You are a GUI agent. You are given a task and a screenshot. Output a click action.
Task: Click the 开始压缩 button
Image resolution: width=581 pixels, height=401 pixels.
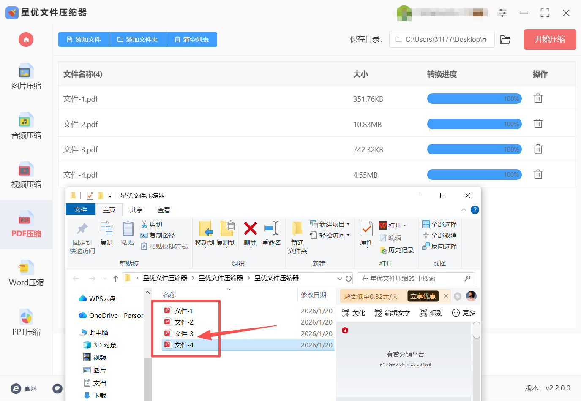coord(550,40)
